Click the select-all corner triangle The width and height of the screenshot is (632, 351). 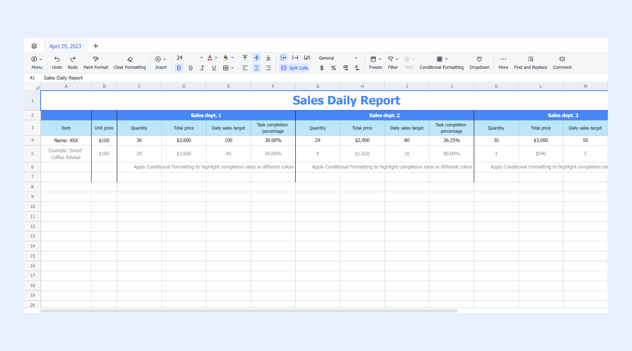[x=37, y=87]
